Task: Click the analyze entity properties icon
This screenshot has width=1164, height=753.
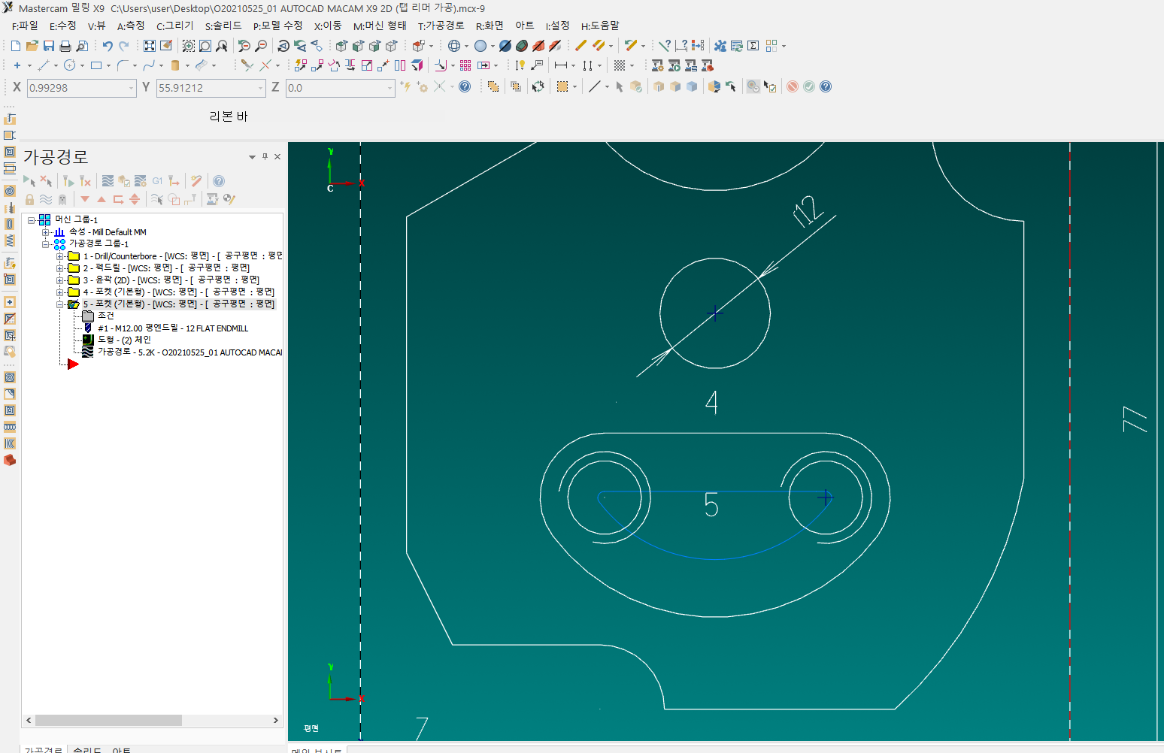Action: point(665,46)
